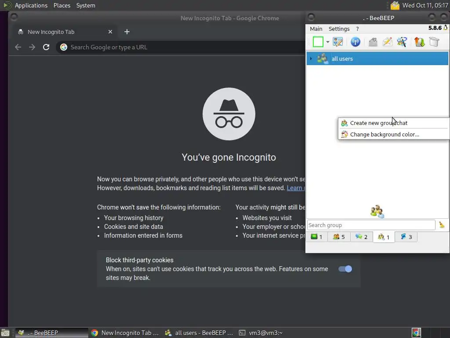Click the BeeBEEP window menu button left of title
The width and height of the screenshot is (450, 338).
coord(311,18)
